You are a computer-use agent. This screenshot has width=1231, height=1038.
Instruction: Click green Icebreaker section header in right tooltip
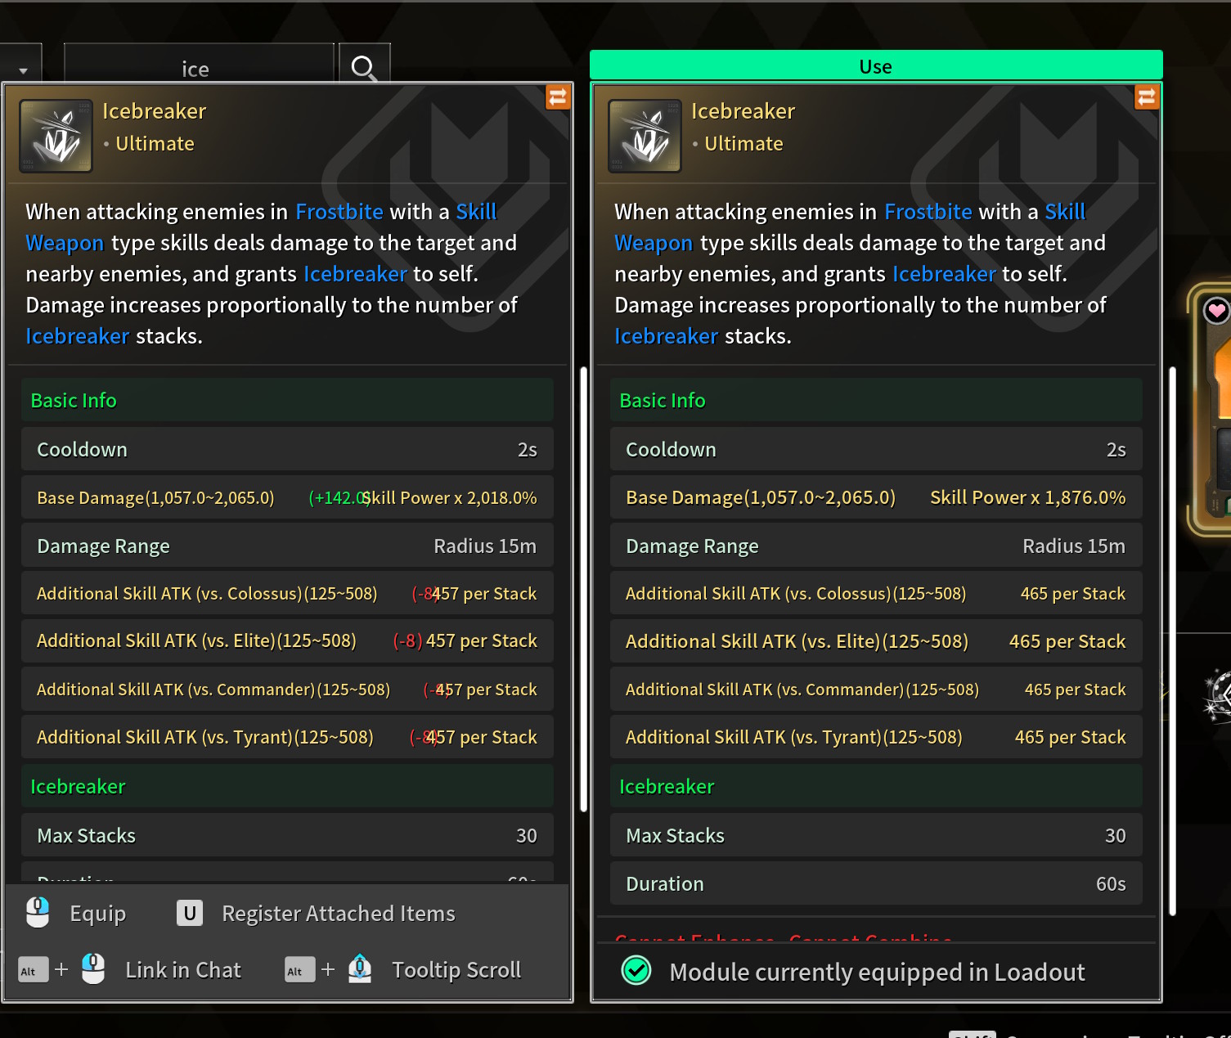tap(876, 786)
